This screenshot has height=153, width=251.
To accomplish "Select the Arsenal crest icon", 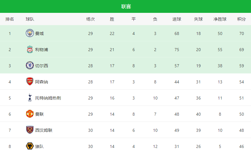I will point(30,82).
